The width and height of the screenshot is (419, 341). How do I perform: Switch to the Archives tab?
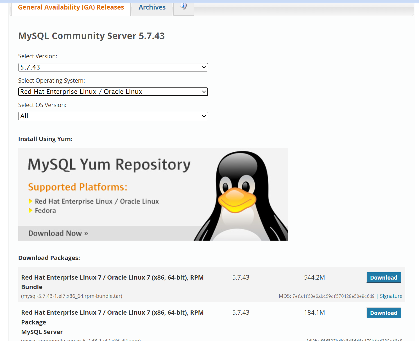152,8
